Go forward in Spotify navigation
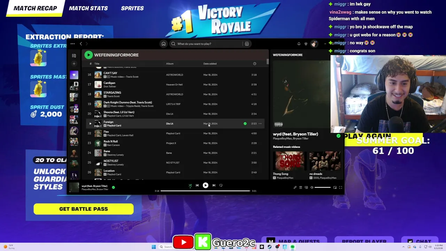446x251 pixels. [87, 44]
